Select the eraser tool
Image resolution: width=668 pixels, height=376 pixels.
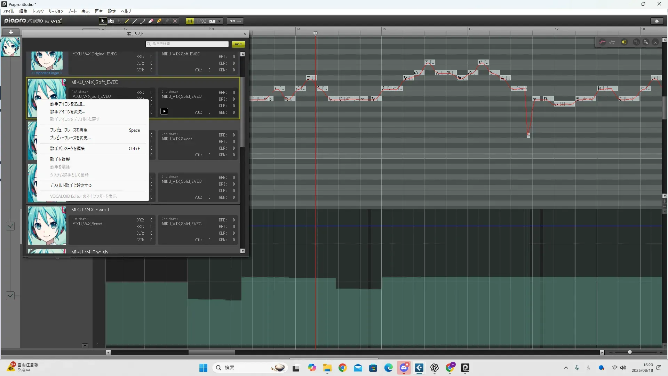click(151, 21)
